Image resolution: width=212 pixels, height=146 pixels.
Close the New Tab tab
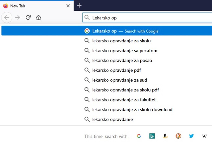(x=68, y=6)
